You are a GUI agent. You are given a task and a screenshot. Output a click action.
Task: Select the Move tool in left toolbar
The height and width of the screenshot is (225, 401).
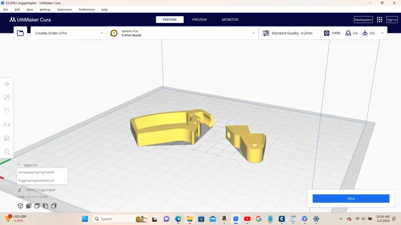(x=7, y=84)
